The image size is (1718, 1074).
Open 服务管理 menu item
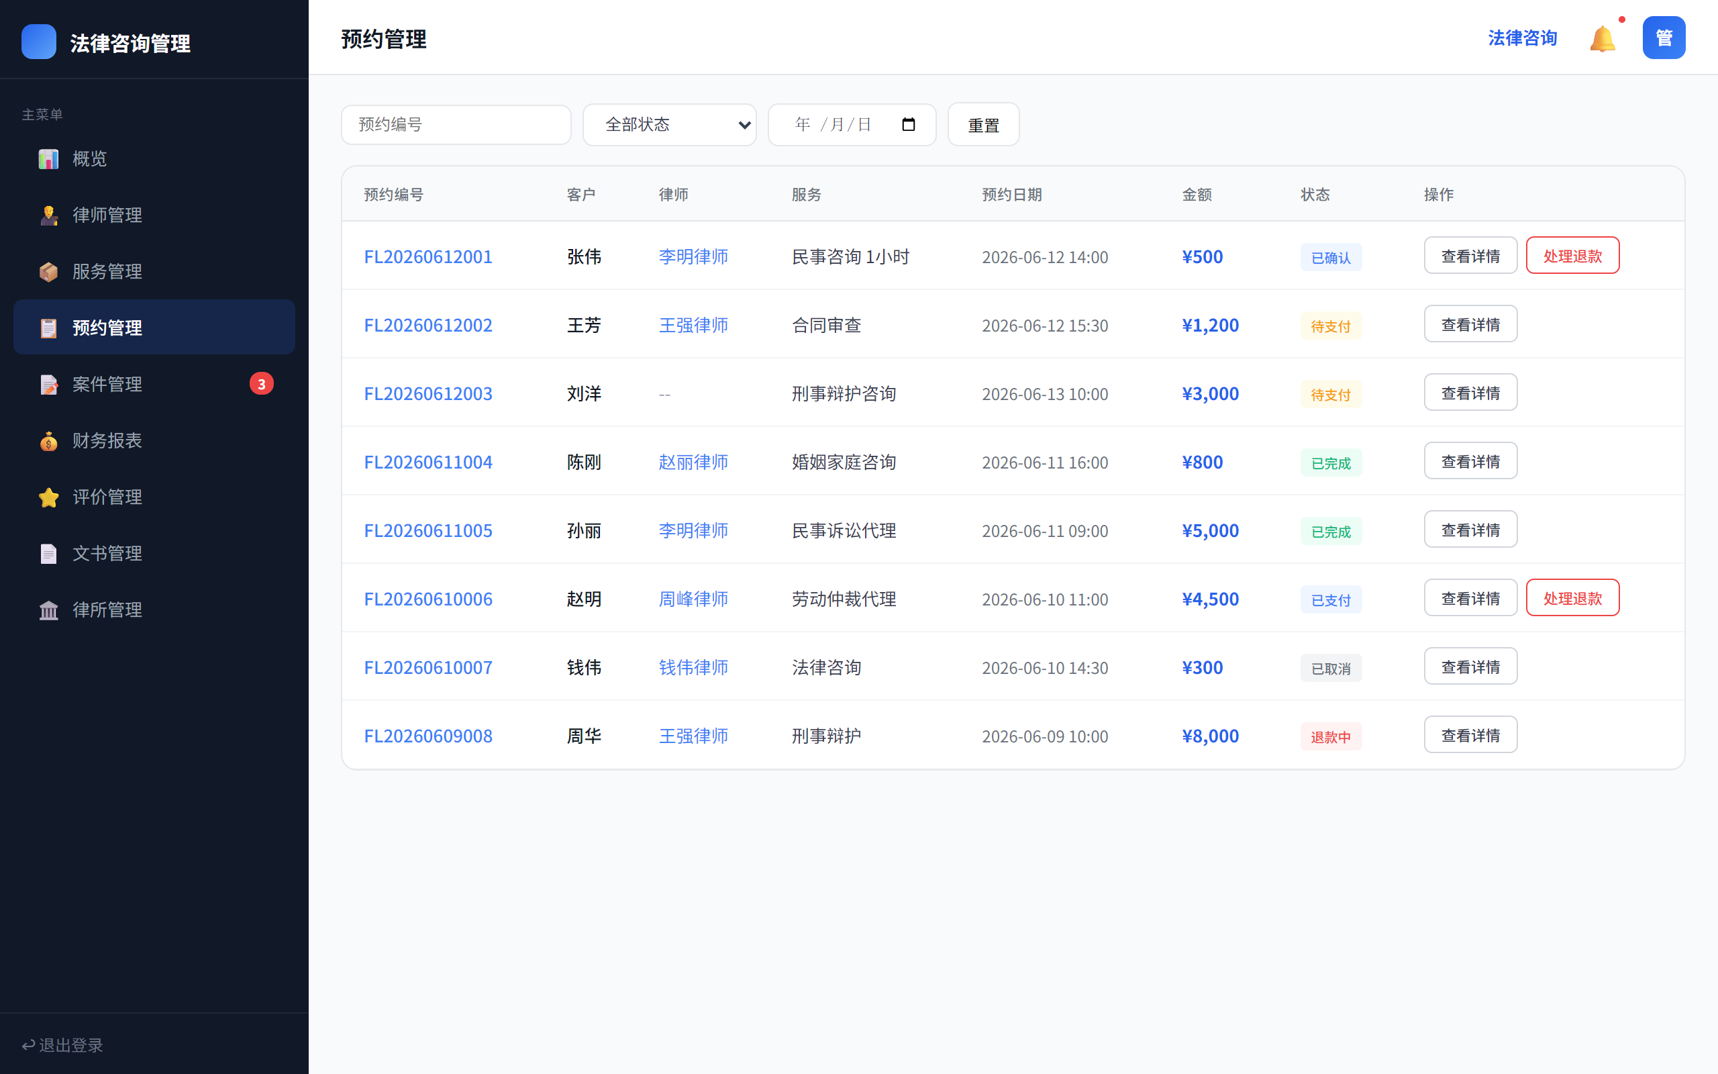(154, 271)
